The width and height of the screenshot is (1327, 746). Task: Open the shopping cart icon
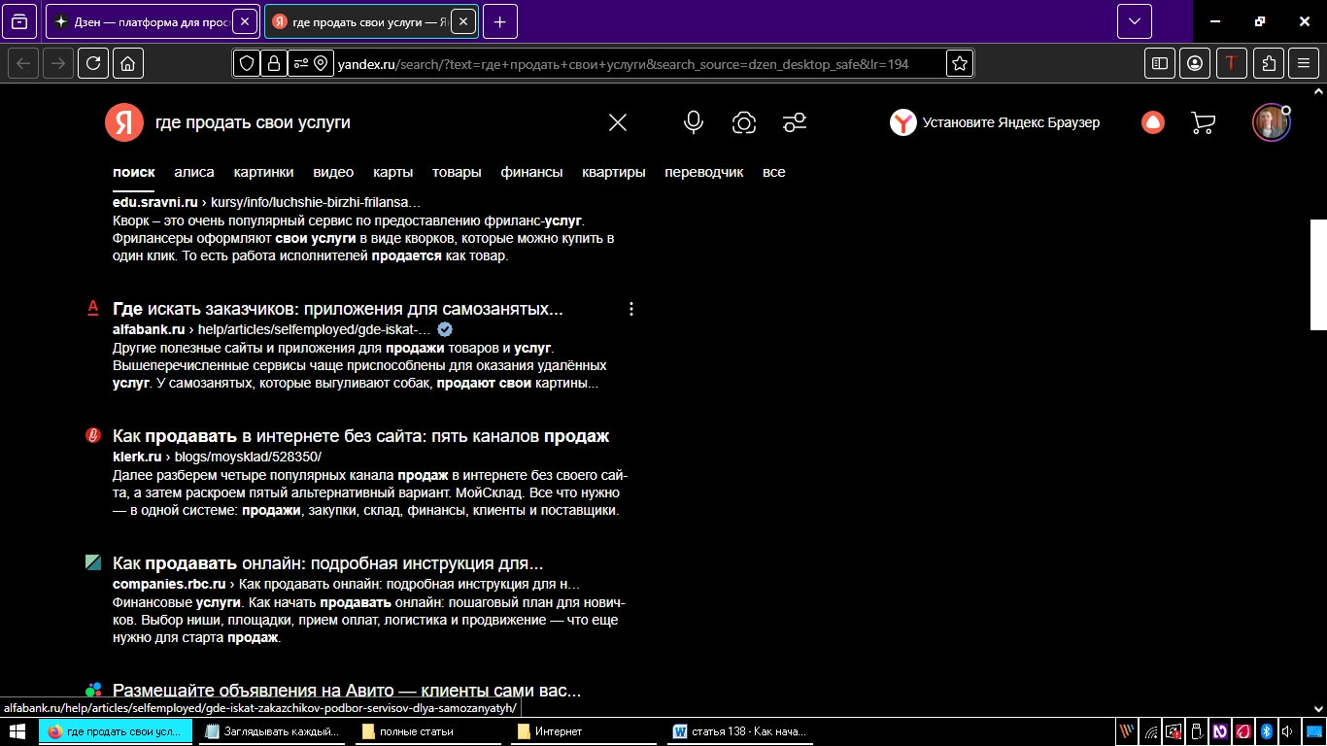tap(1203, 122)
